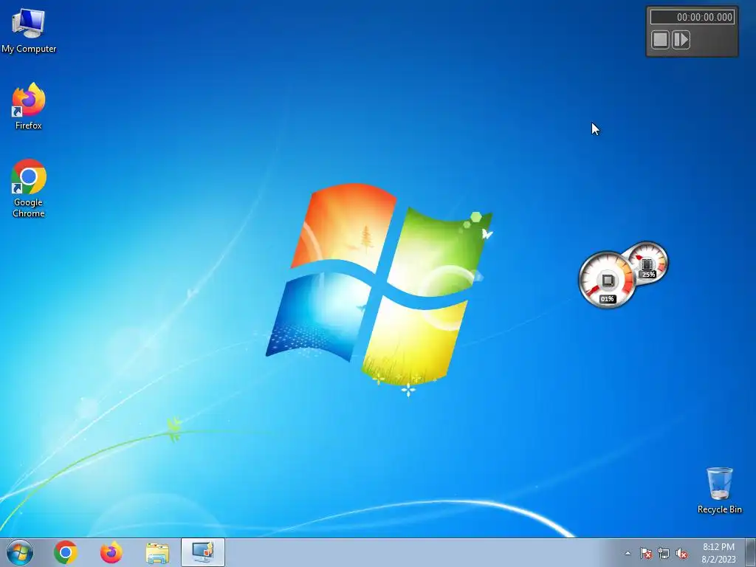The height and width of the screenshot is (567, 756).
Task: Select the Google Chrome desktop shortcut
Action: 29,188
